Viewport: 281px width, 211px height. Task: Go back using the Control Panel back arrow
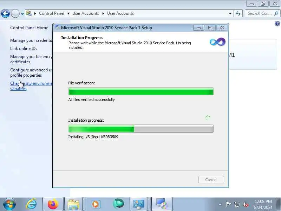(5, 13)
